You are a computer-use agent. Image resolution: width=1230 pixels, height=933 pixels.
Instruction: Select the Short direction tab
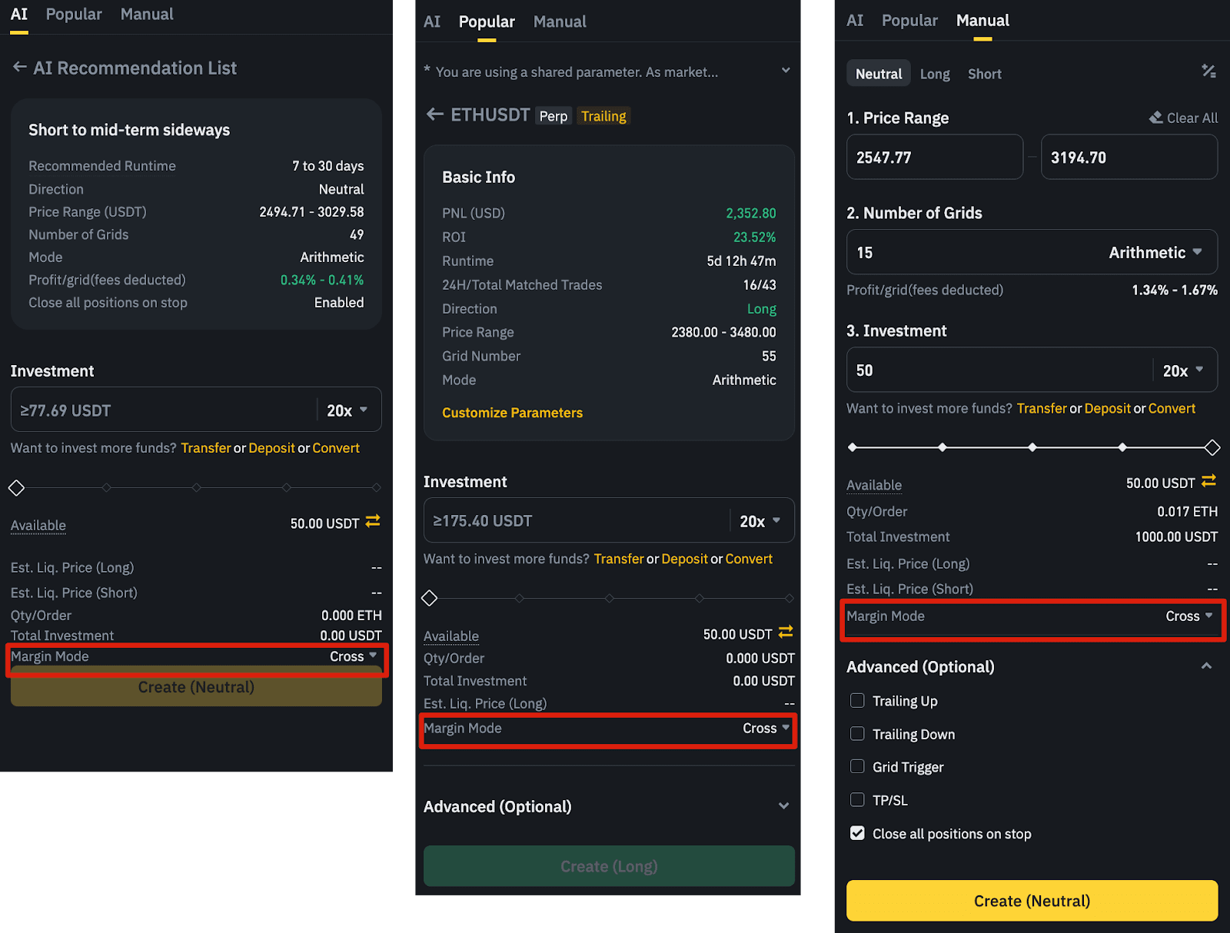(984, 74)
